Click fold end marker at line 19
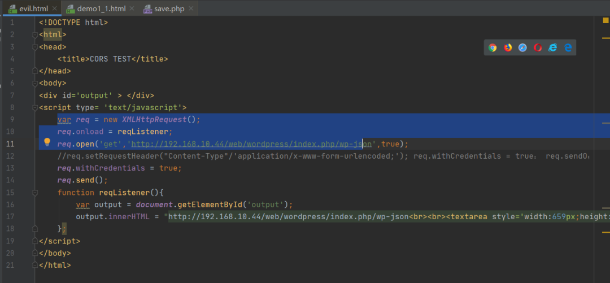This screenshot has height=283, width=610. 35,241
